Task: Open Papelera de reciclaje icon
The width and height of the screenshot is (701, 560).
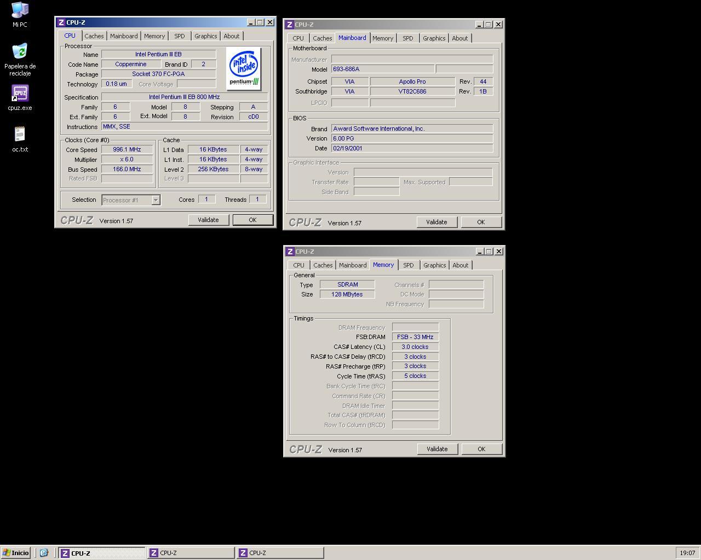Action: click(20, 59)
